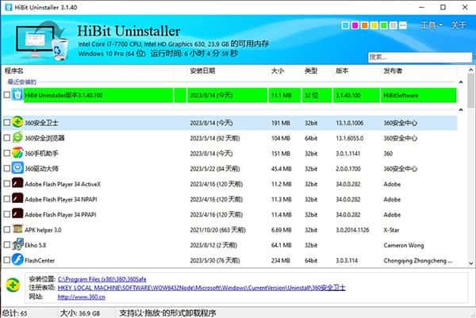Viewport: 476px width, 318px height.
Task: Open the 关于 menu
Action: 458,25
